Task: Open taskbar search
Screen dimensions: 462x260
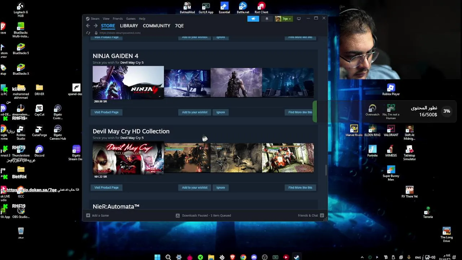Action: tap(168, 257)
